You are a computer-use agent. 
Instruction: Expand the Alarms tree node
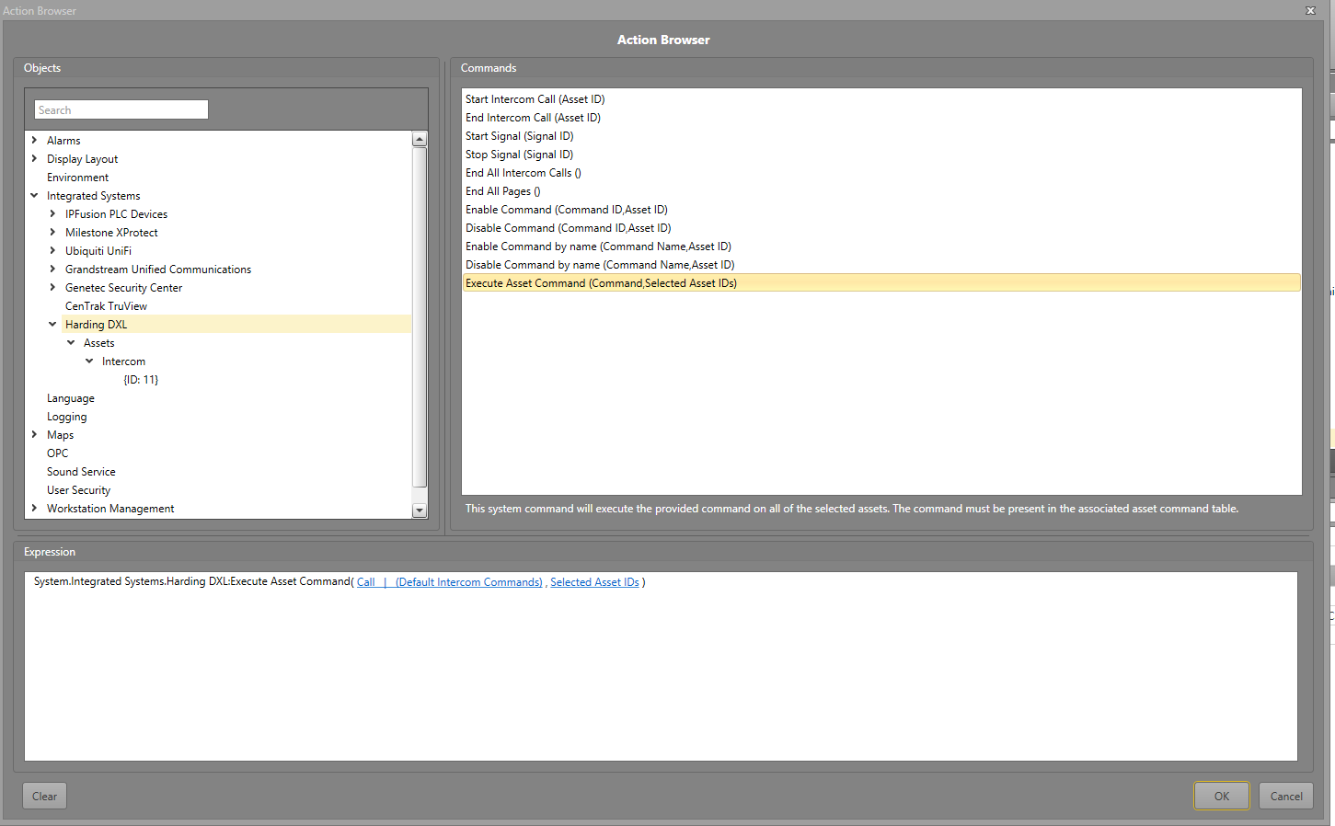[34, 141]
